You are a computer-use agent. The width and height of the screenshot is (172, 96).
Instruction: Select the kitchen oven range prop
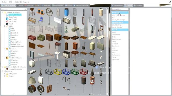[66, 55]
